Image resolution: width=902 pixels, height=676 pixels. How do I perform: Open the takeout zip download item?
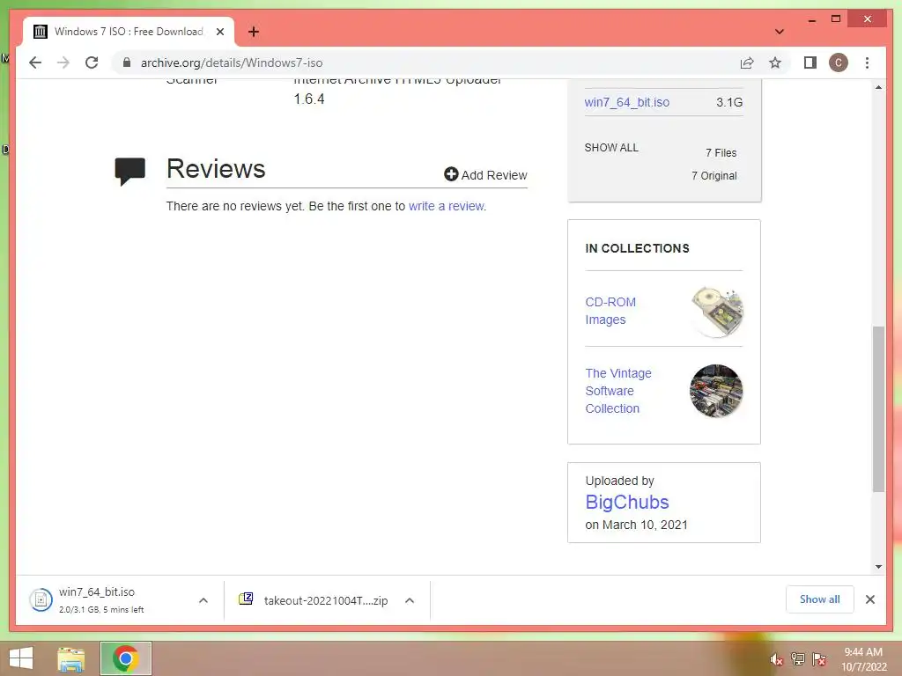(314, 600)
